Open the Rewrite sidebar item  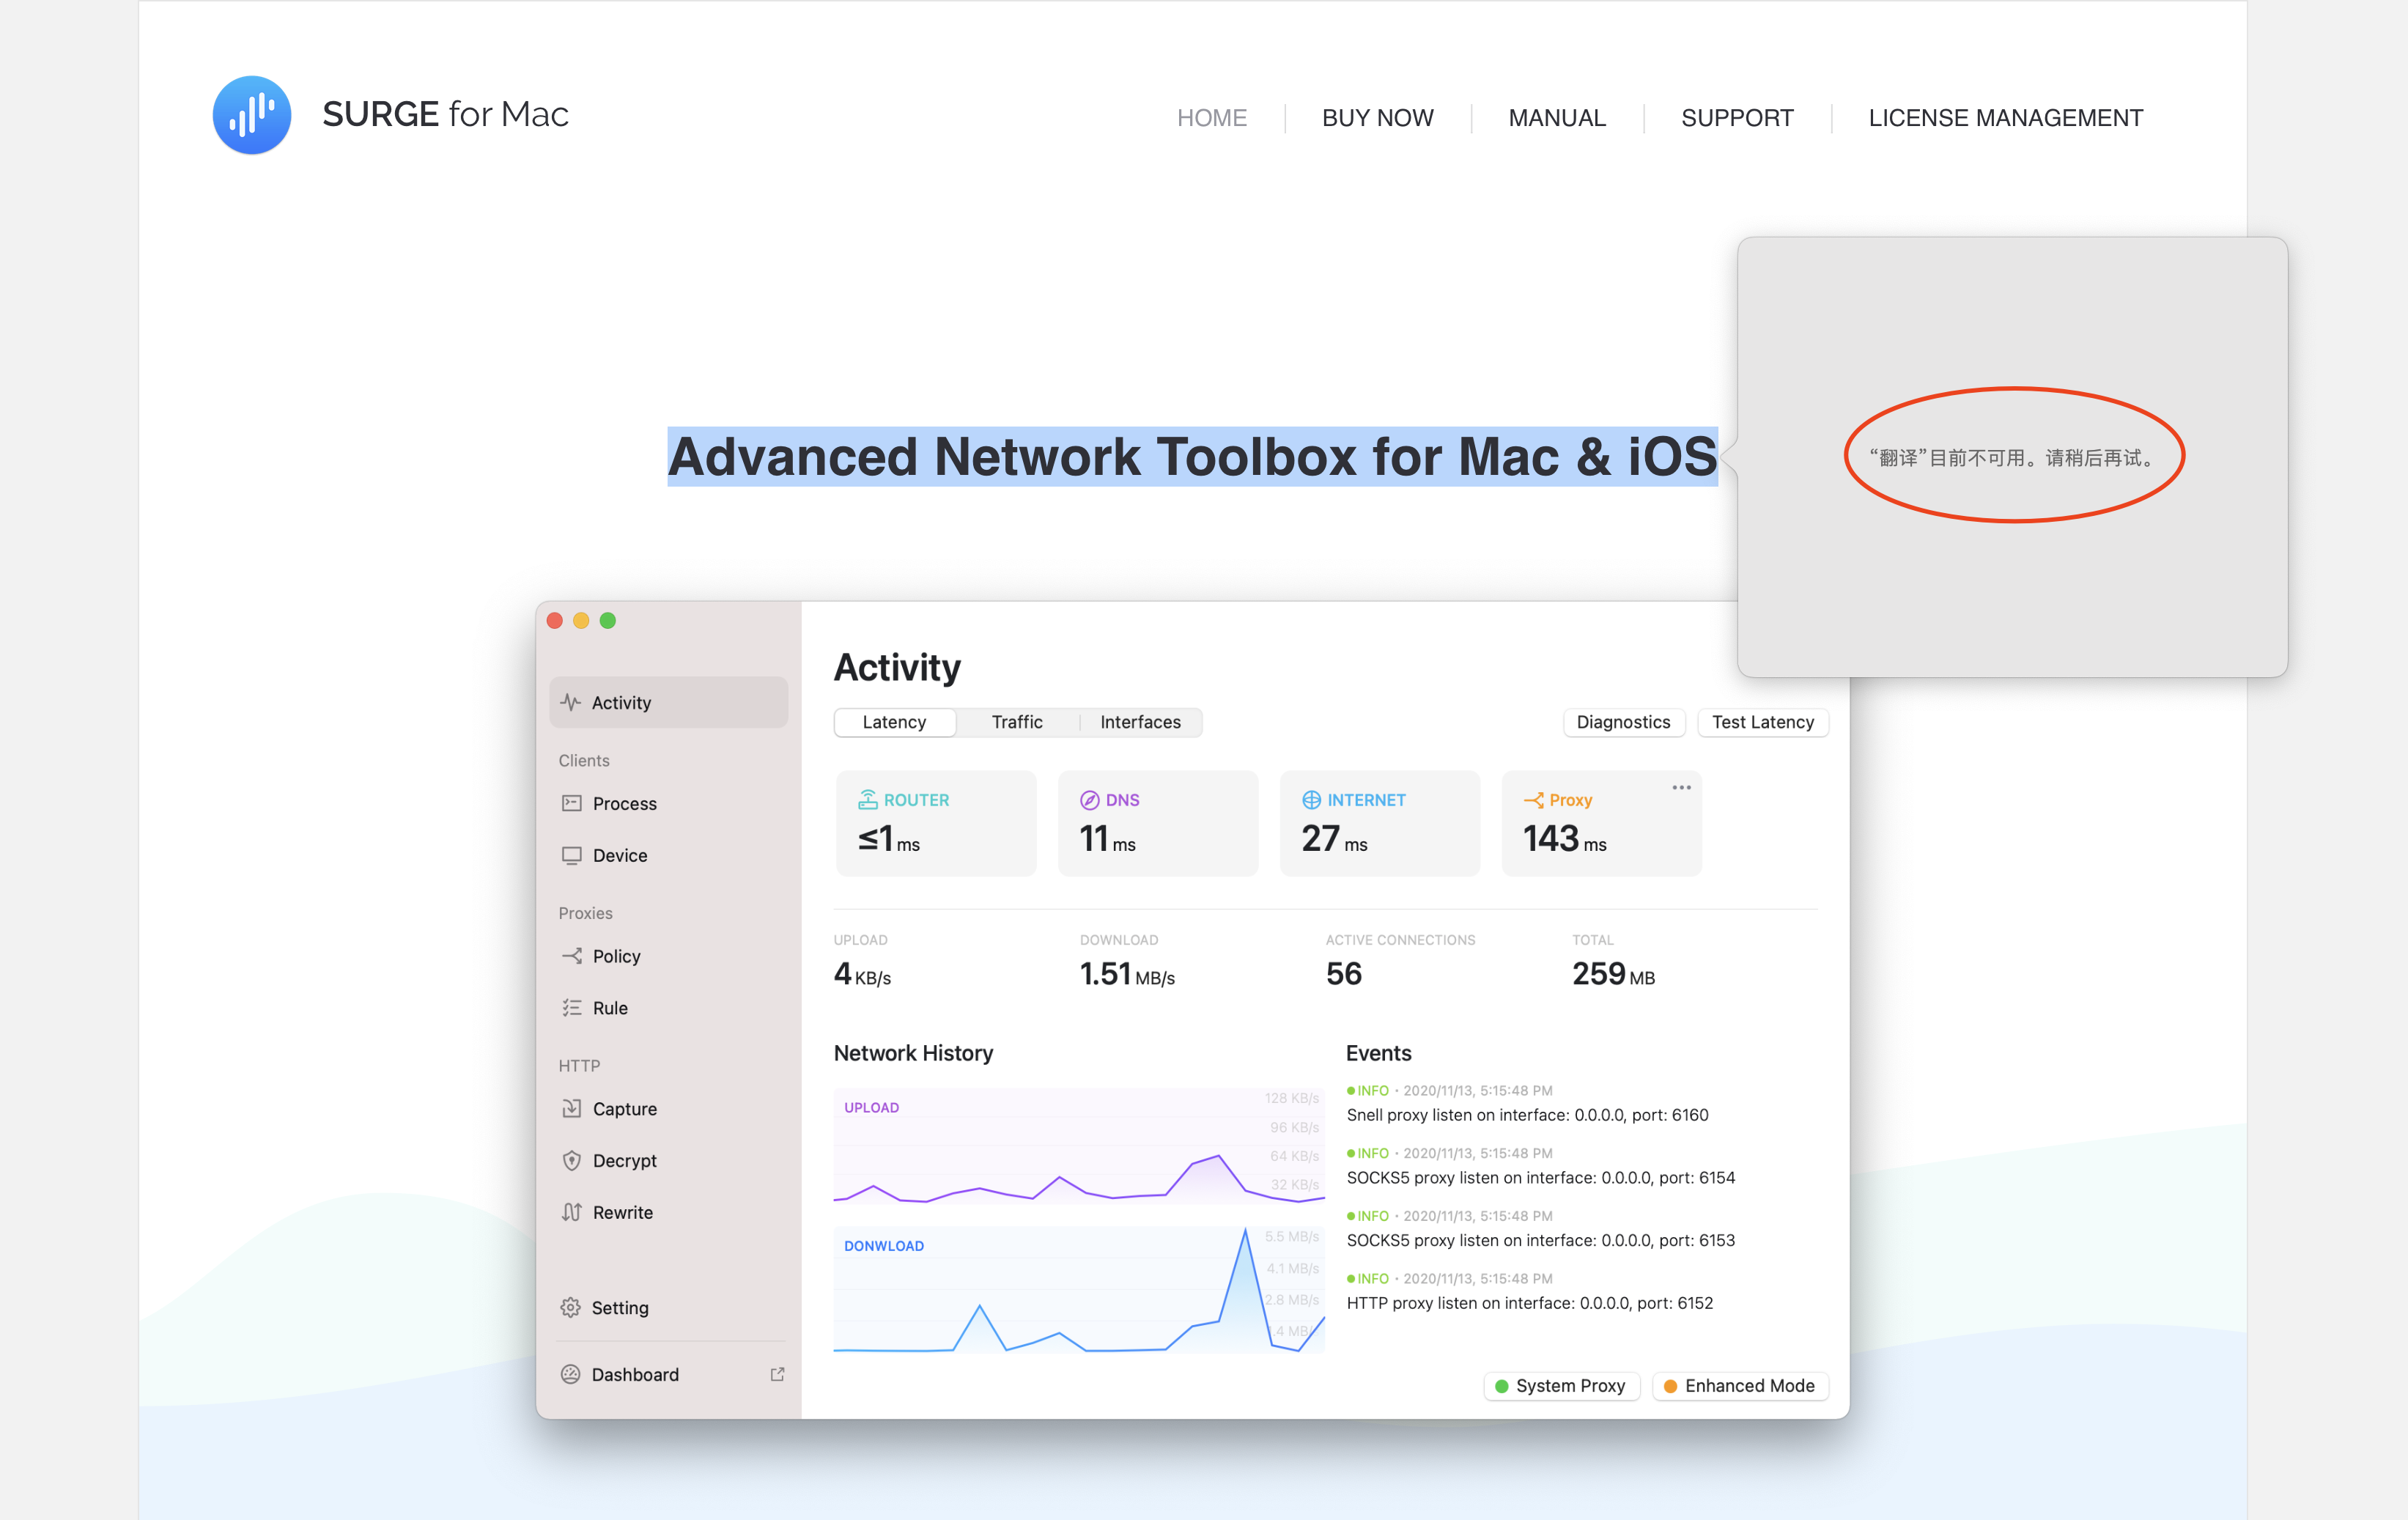[622, 1212]
